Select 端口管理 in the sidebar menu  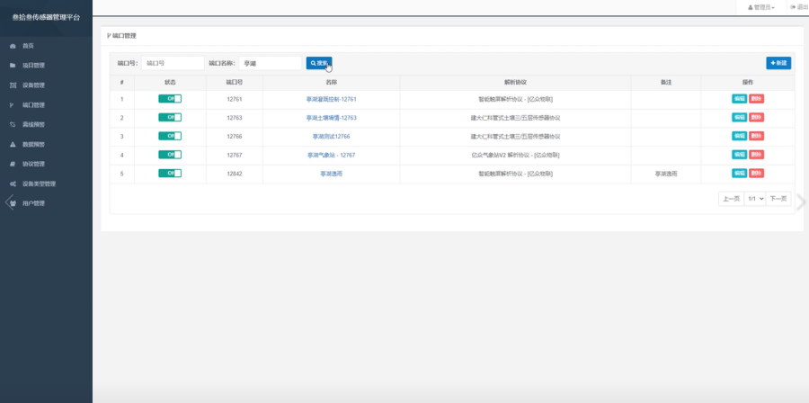point(33,104)
